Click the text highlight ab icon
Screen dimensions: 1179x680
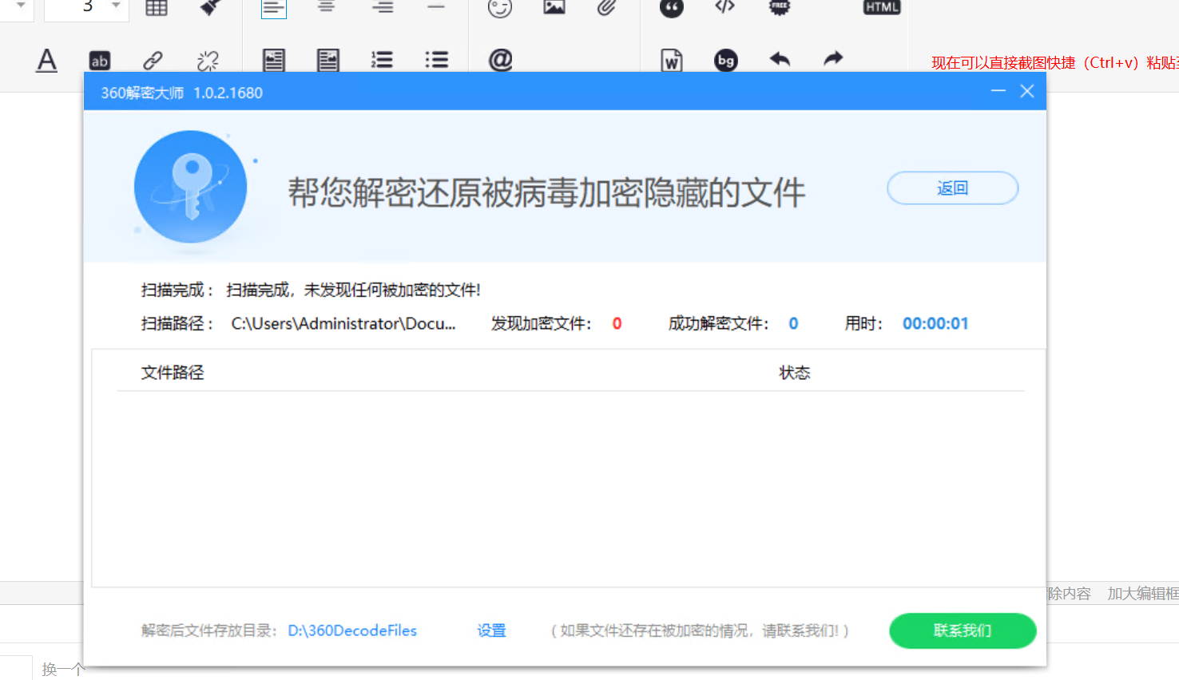click(x=100, y=61)
